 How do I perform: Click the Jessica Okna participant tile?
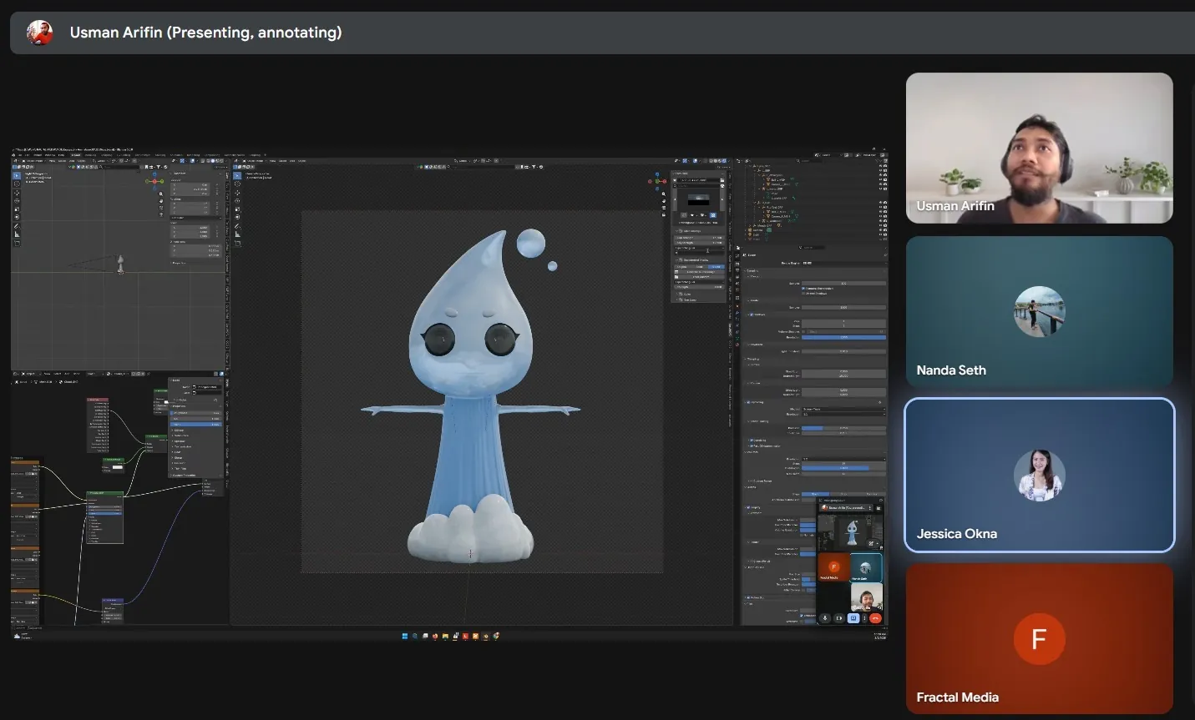pyautogui.click(x=1040, y=476)
